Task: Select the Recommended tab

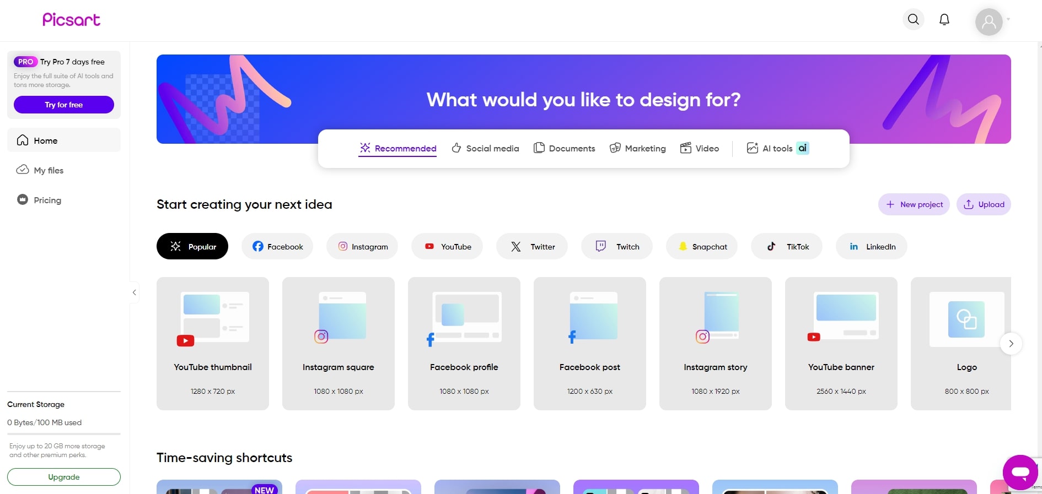Action: [x=398, y=148]
